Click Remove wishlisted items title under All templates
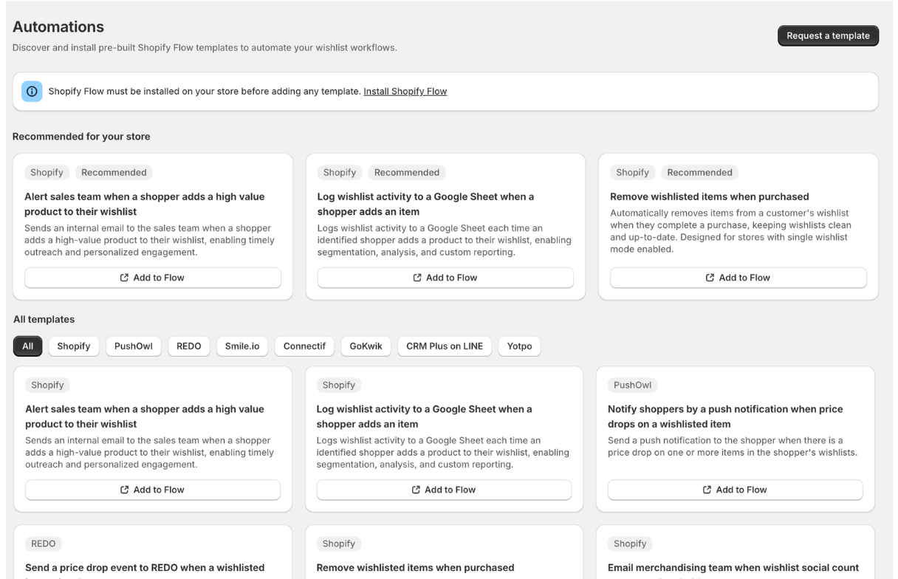 (x=415, y=568)
